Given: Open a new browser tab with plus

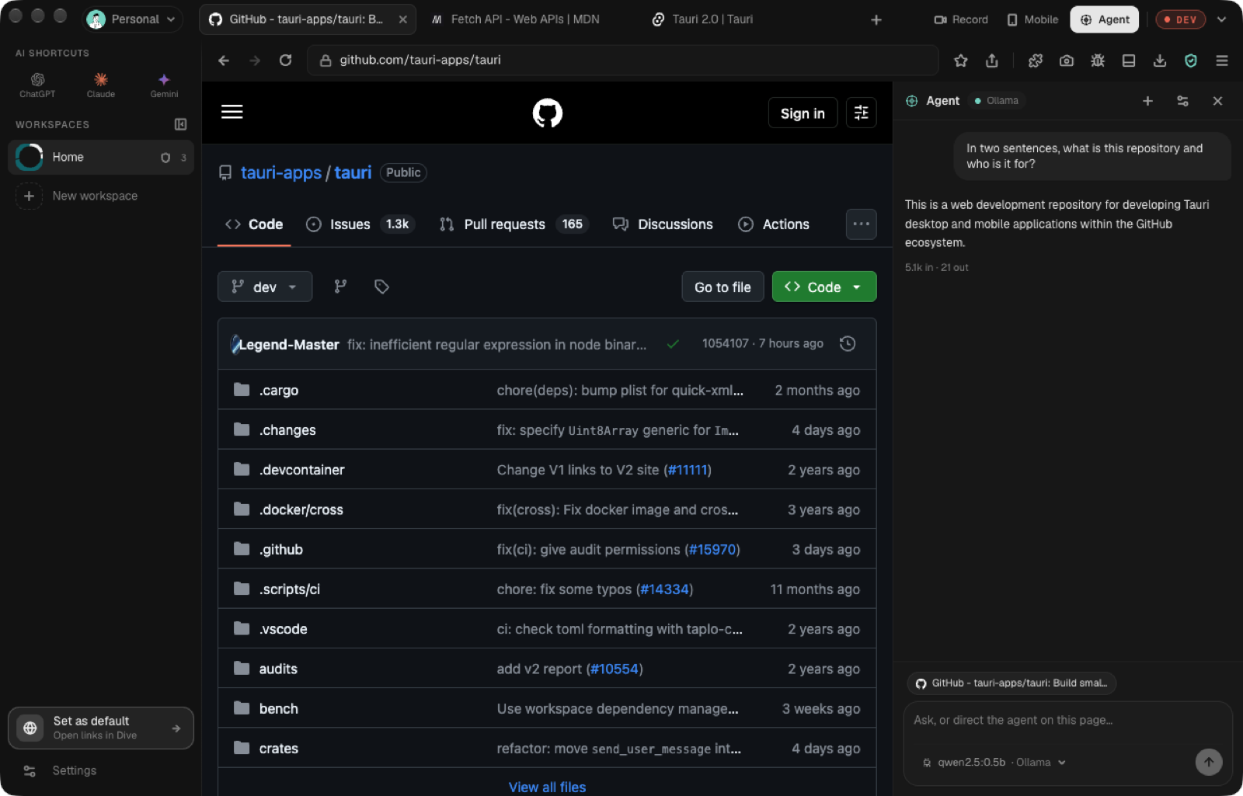Looking at the screenshot, I should 876,19.
